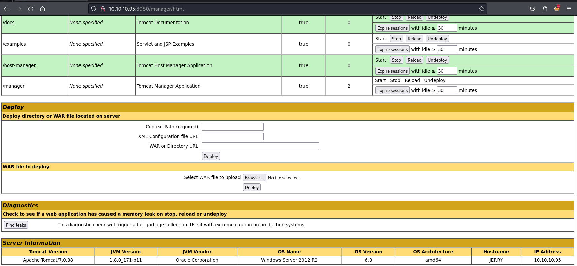The image size is (577, 266).
Task: Expire sessions for /docs
Action: click(392, 28)
